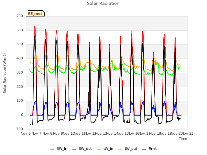Screen dimensions: 207x155
Task: Click the low SW_in peak near Nov 18
Action: (154, 52)
